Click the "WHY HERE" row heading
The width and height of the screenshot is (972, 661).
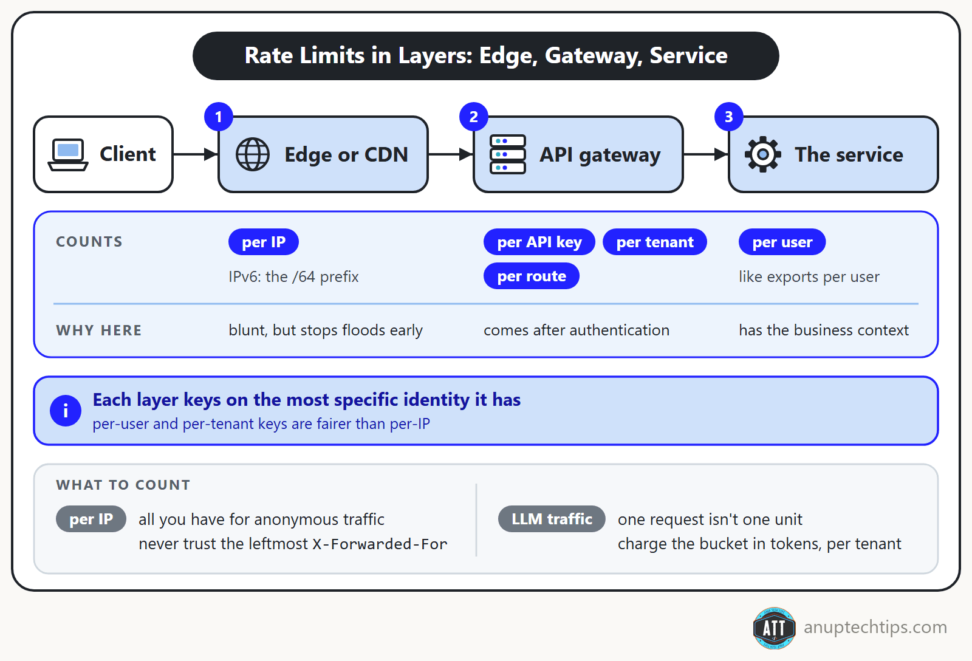pos(99,330)
